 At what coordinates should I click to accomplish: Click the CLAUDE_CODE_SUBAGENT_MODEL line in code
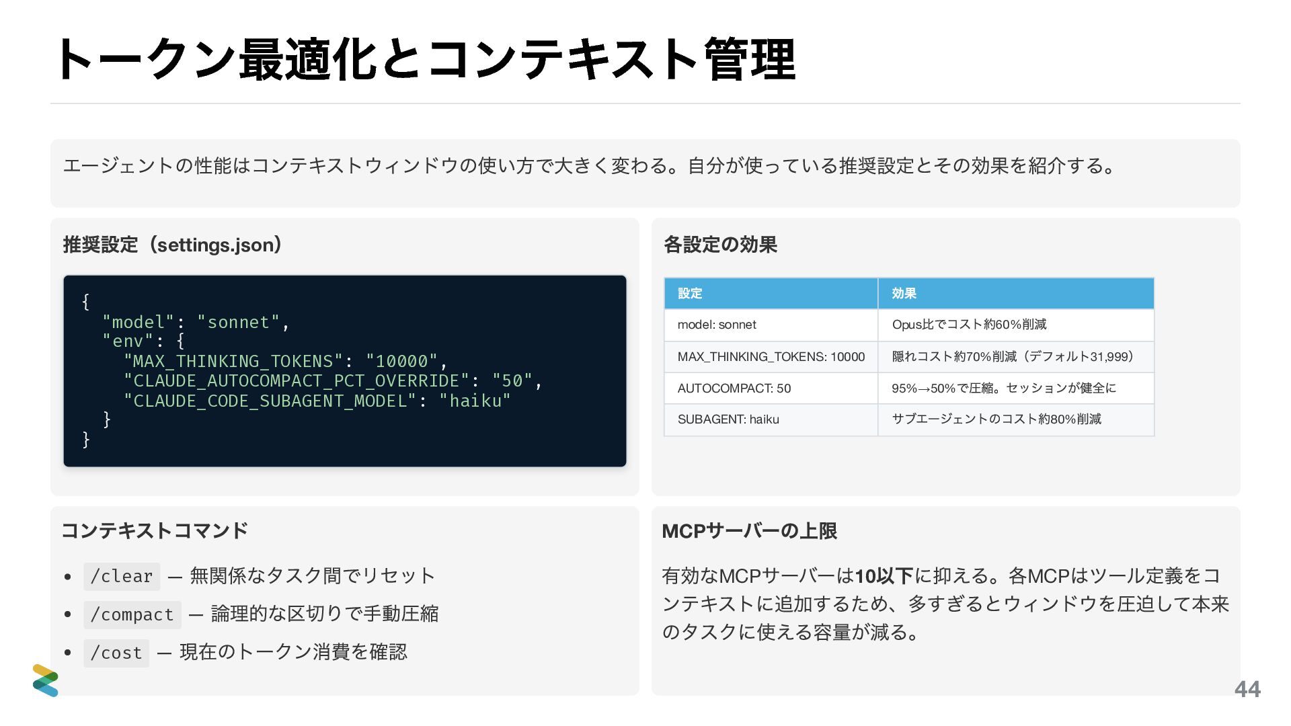[x=317, y=401]
